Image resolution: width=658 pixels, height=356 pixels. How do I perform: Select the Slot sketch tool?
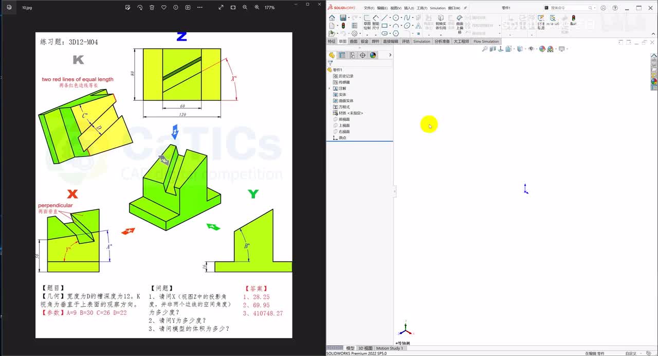[x=385, y=33]
